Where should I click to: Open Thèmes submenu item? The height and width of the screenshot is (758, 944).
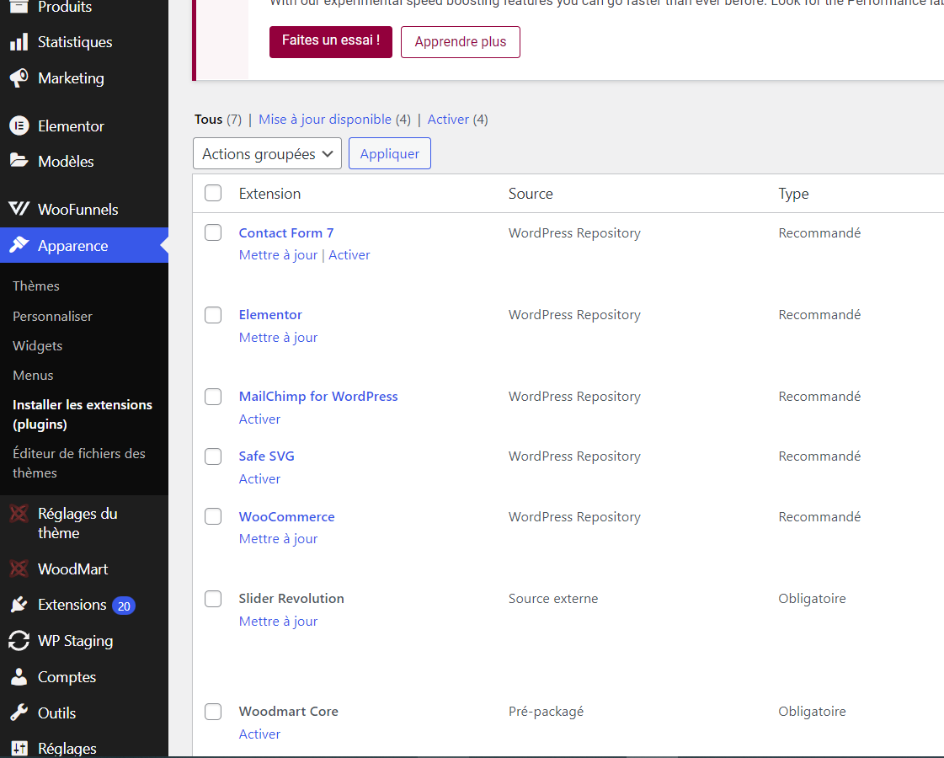(x=36, y=286)
